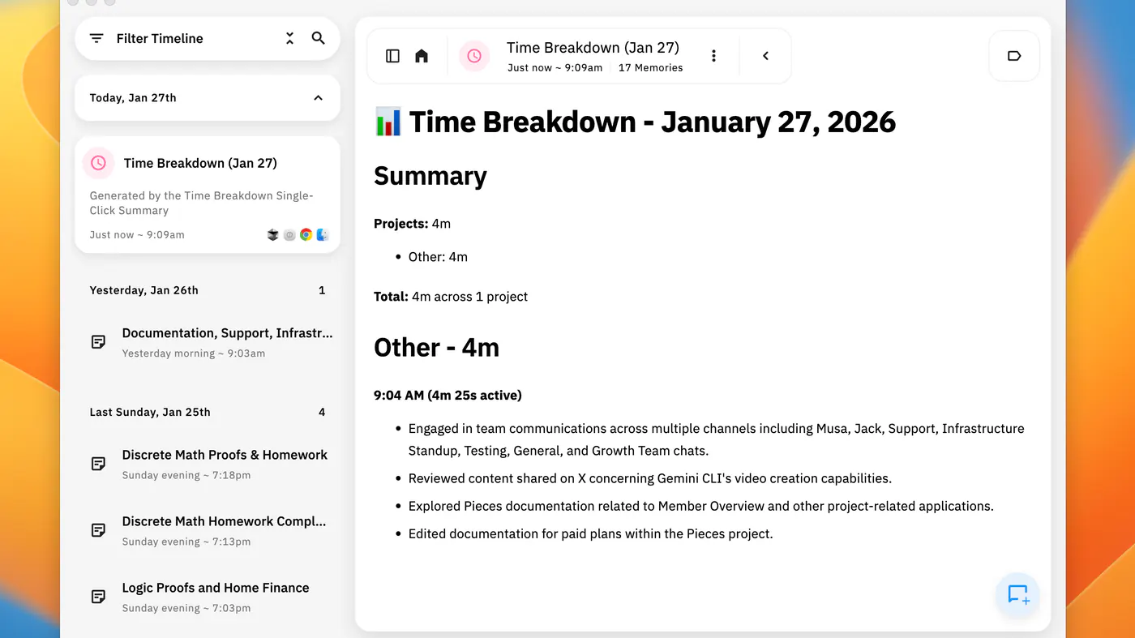The height and width of the screenshot is (638, 1135).
Task: Click the header title Time Breakdown (Jan 27)
Action: (593, 48)
